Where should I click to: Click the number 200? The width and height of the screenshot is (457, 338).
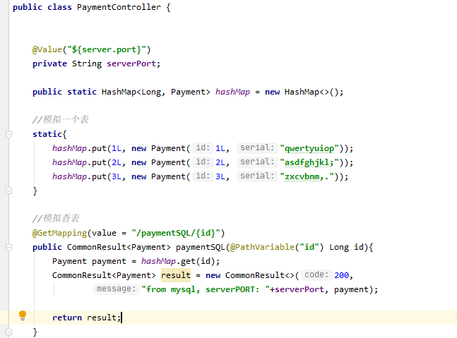[x=341, y=275]
